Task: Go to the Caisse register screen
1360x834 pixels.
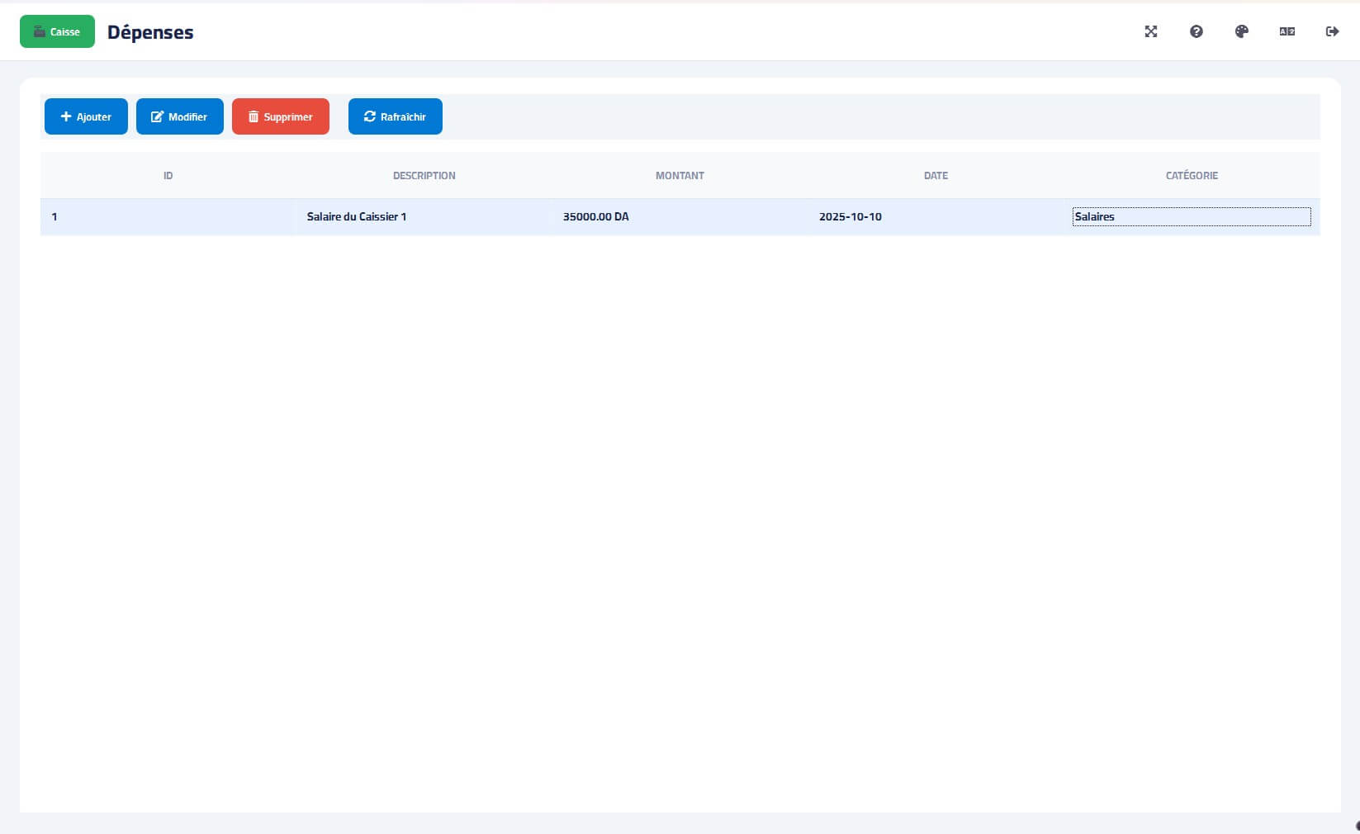Action: (57, 31)
